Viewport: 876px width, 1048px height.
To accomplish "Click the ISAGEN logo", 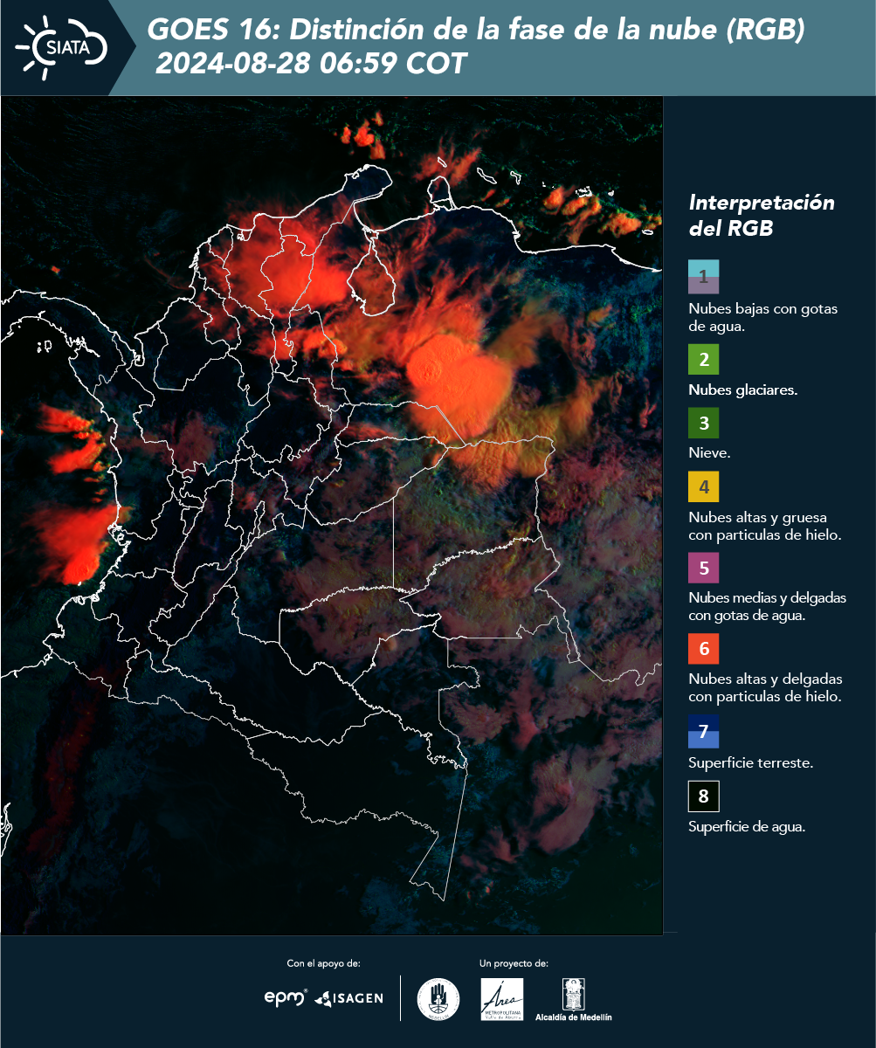I will point(349,997).
